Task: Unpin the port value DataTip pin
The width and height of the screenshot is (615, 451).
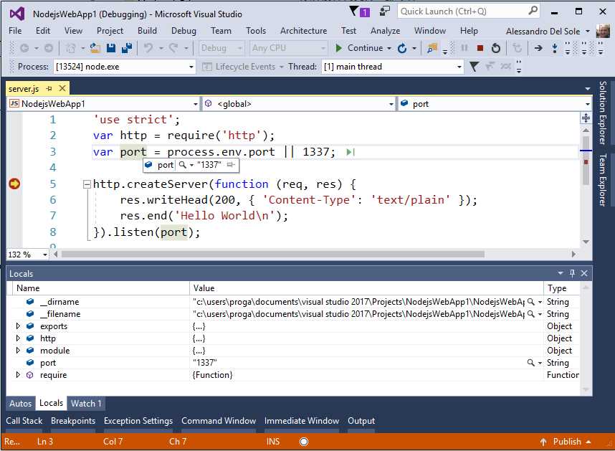Action: [229, 165]
